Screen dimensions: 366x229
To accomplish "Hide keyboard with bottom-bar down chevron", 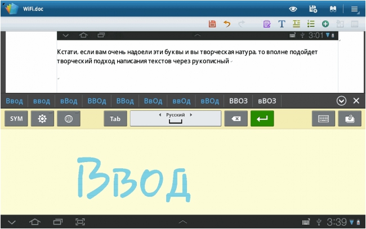I will [12, 222].
